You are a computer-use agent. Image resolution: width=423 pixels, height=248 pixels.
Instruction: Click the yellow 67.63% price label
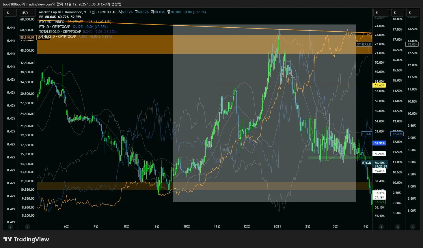[x=379, y=85]
